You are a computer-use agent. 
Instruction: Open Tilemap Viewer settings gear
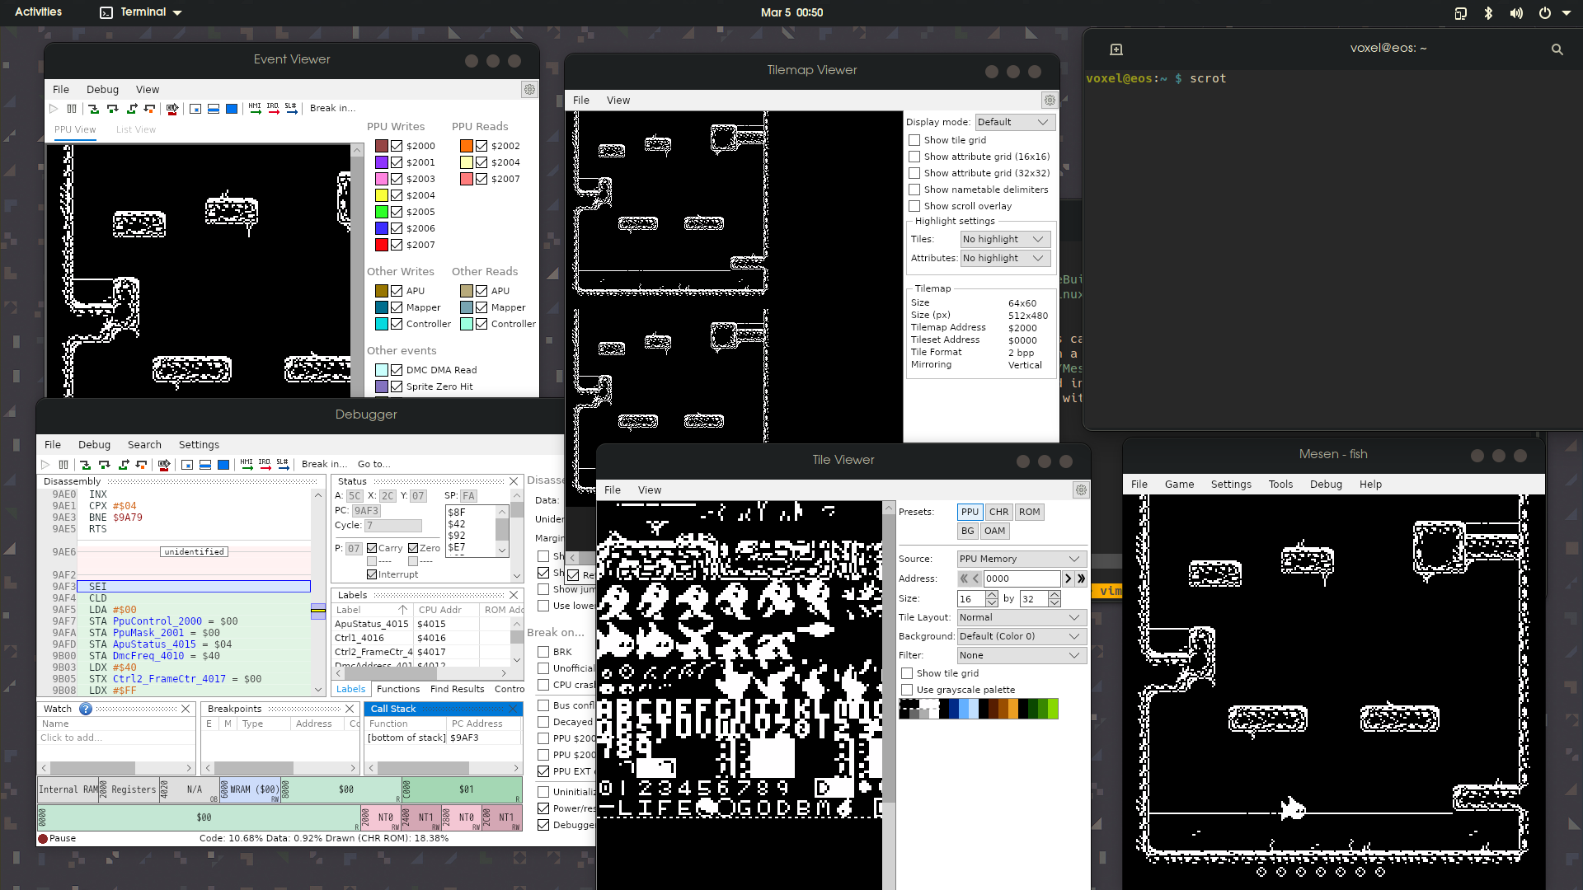pos(1050,100)
